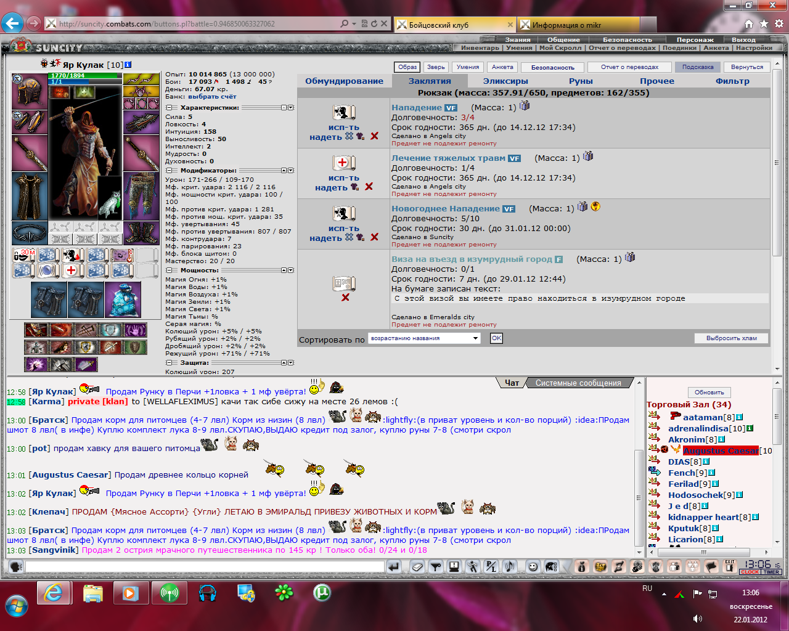789x631 pixels.
Task: Move Модификаторы section up with arrow
Action: (284, 171)
